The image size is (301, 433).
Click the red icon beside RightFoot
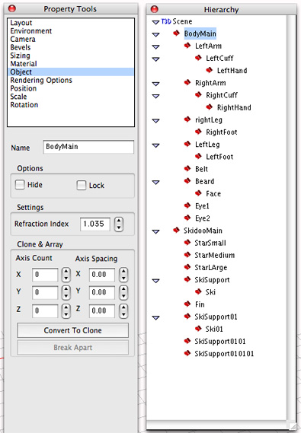(198, 132)
